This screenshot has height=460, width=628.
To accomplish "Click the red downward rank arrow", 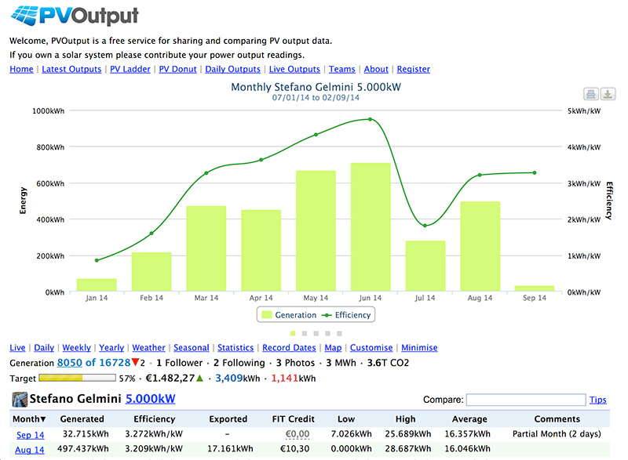I will (135, 362).
